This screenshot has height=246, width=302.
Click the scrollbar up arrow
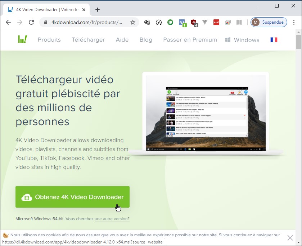pyautogui.click(x=298, y=32)
